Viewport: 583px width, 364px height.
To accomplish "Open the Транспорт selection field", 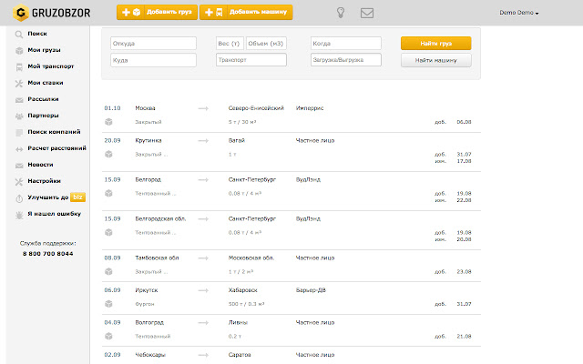I will [251, 60].
